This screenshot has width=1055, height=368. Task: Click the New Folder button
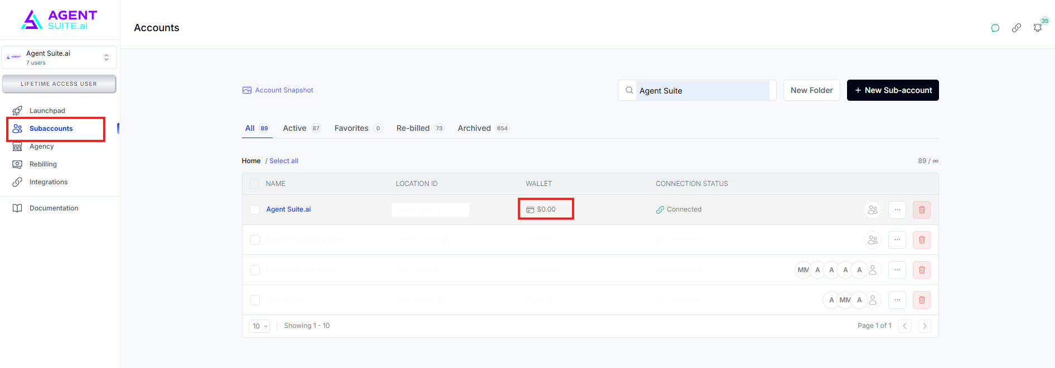click(x=811, y=90)
